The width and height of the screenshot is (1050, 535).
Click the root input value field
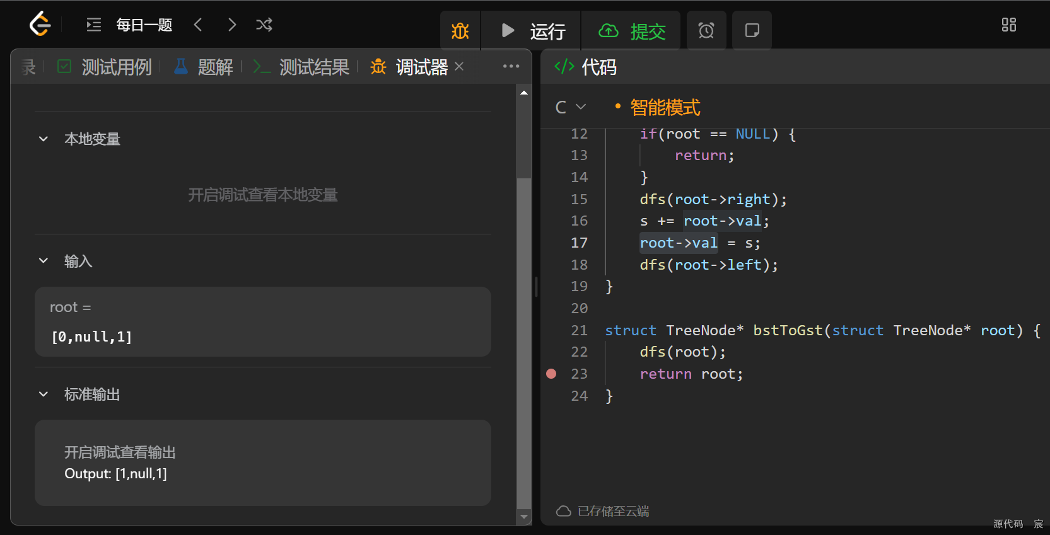263,322
